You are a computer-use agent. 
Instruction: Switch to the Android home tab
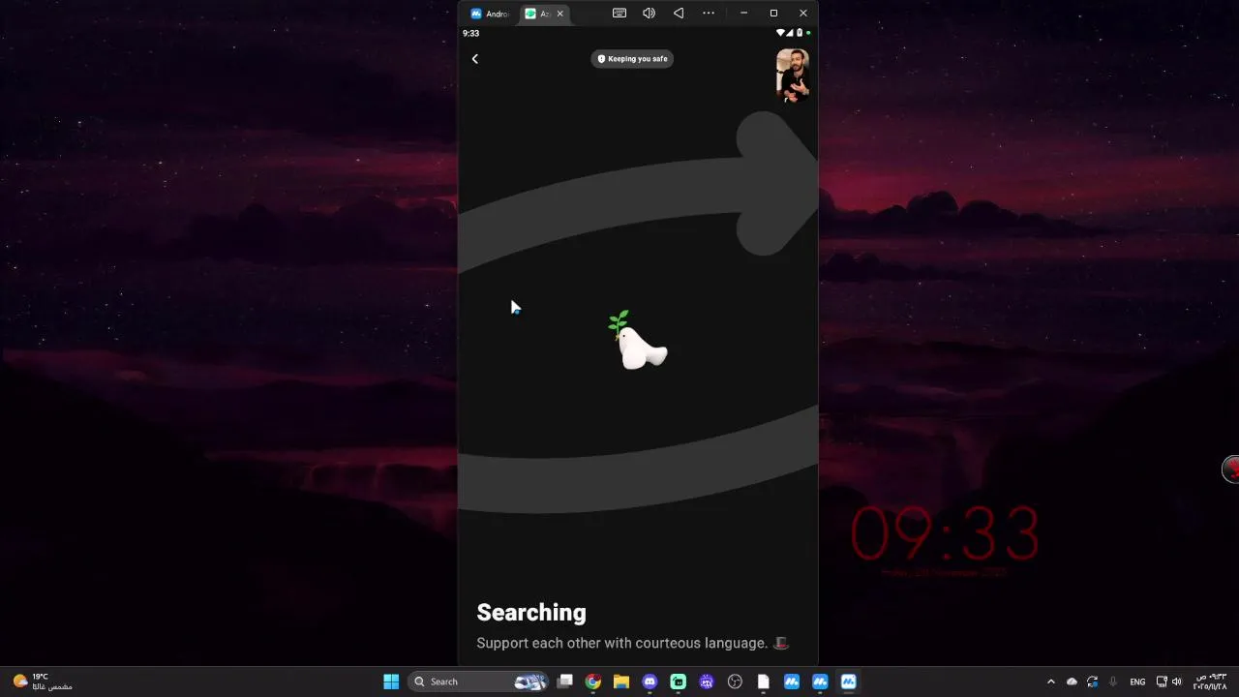(491, 14)
